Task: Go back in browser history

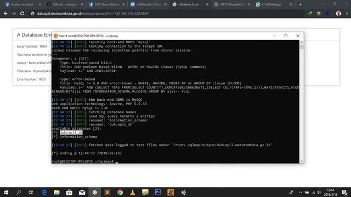Action: (5, 13)
